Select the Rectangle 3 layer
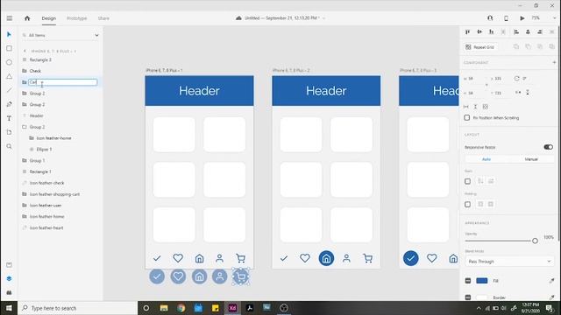This screenshot has height=315, width=561. [x=40, y=59]
